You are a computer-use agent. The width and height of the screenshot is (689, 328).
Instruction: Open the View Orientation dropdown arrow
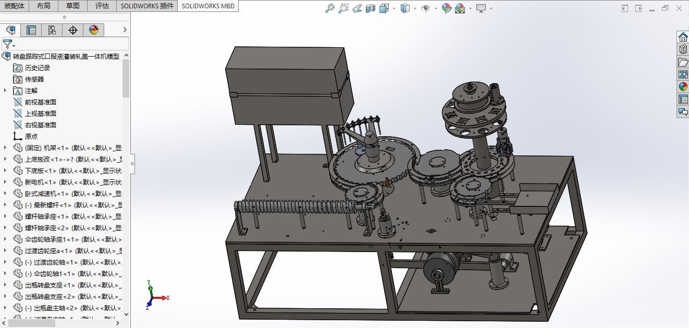[x=394, y=8]
